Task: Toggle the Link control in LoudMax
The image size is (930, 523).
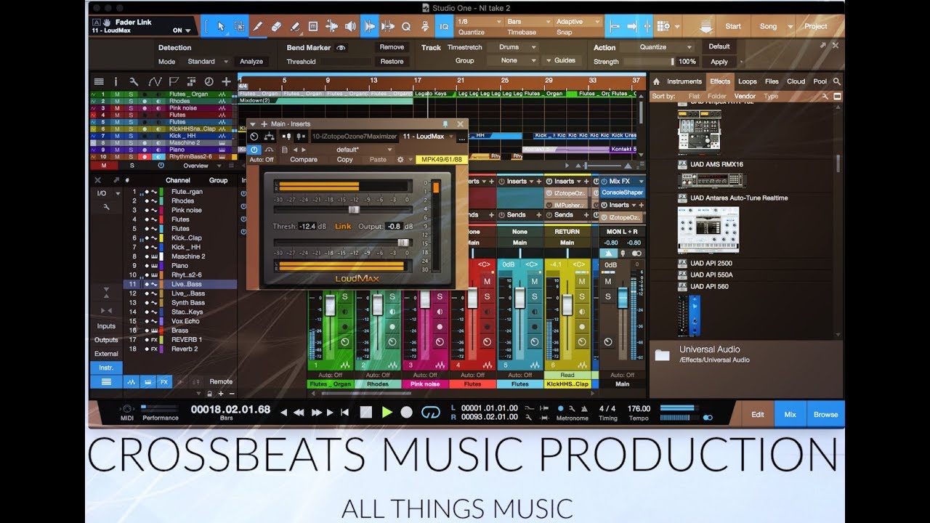Action: pos(343,226)
